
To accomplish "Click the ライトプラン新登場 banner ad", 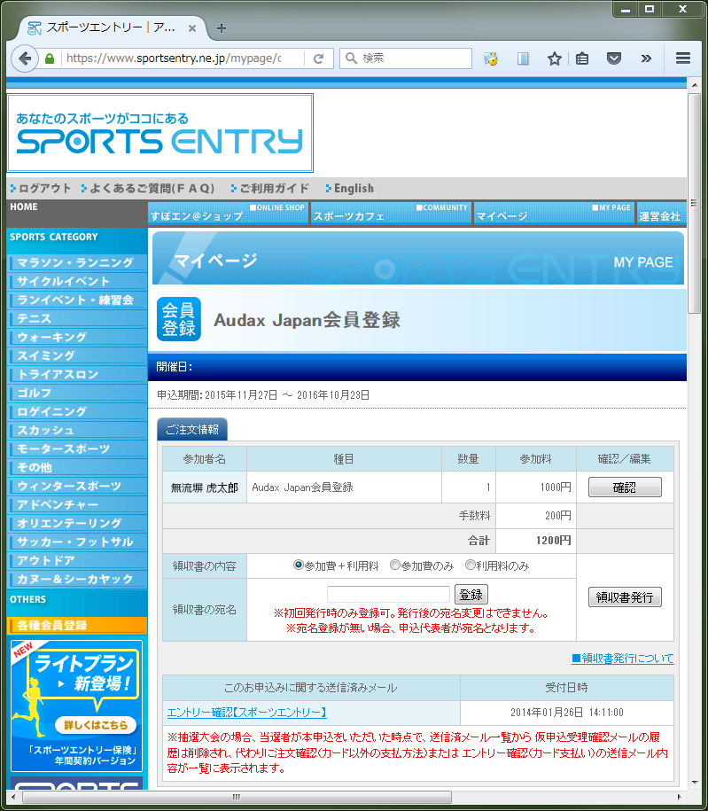I will [x=76, y=706].
